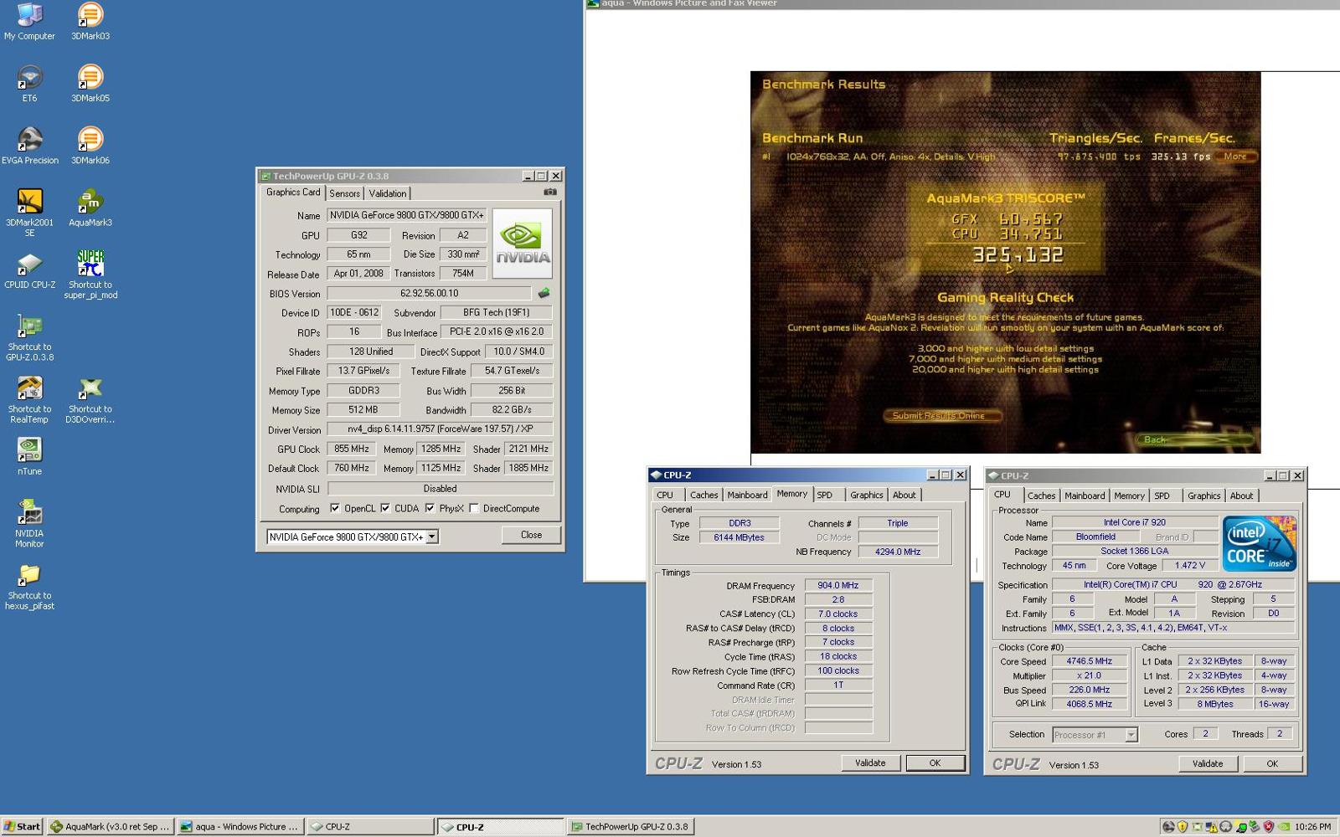Toggle OpenCL checkbox in GPU-Z
The width and height of the screenshot is (1340, 837).
pyautogui.click(x=335, y=508)
